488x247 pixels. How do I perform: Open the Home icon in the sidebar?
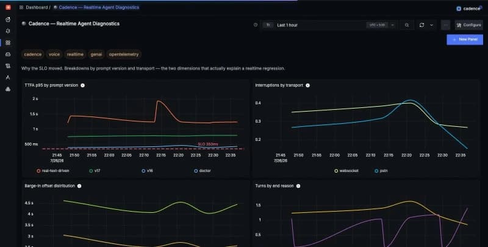[8, 20]
